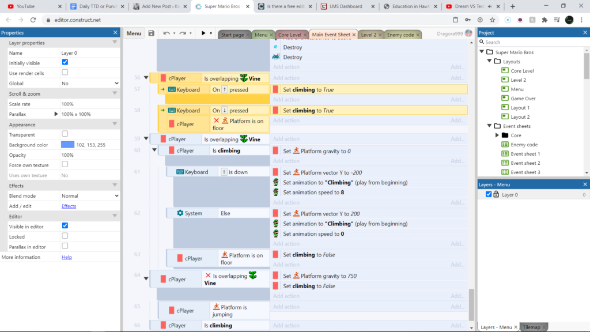Click the Vine icon in event 59 condition
The width and height of the screenshot is (590, 332).
244,139
